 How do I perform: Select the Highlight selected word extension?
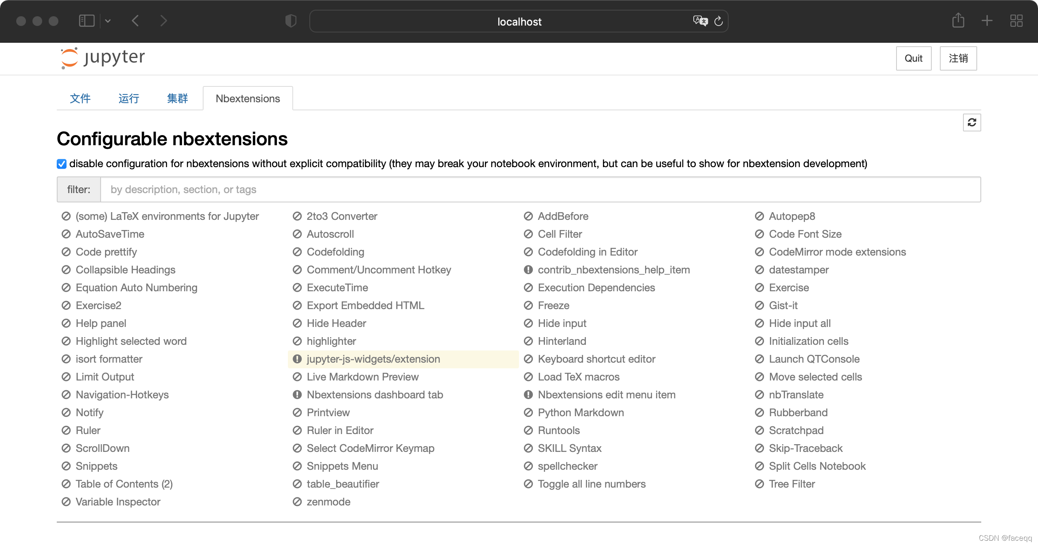(x=131, y=341)
